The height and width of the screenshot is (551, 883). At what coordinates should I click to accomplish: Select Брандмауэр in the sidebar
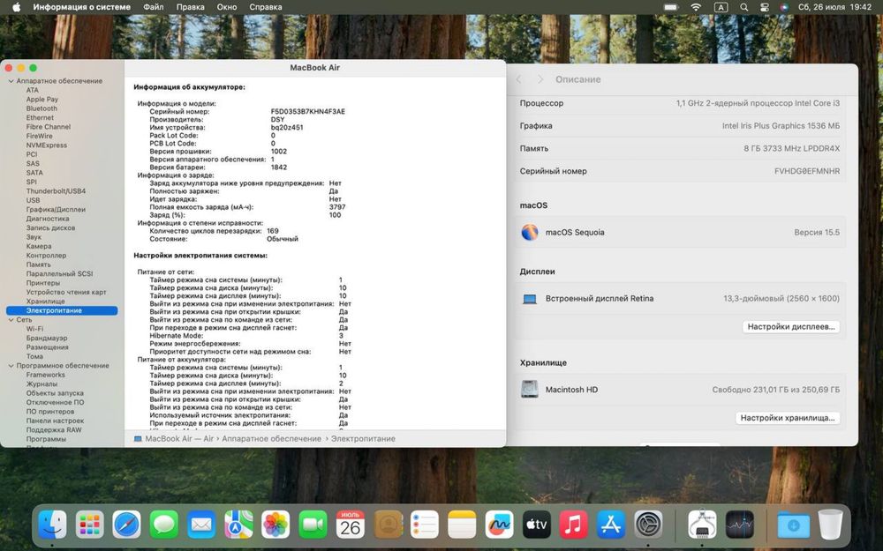pos(47,338)
